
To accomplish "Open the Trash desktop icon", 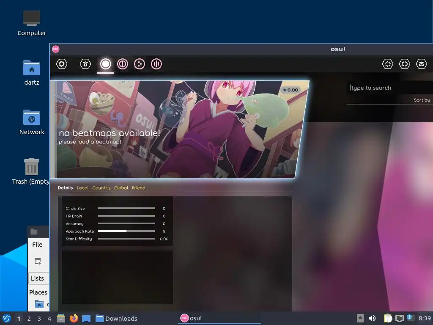I will (x=31, y=171).
